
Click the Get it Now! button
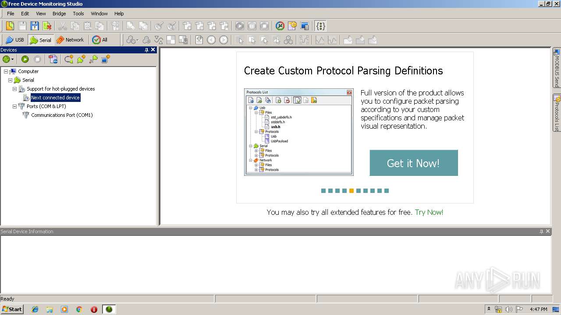(414, 163)
